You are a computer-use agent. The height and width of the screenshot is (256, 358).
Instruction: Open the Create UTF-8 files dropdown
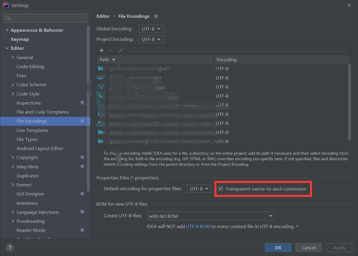click(211, 216)
